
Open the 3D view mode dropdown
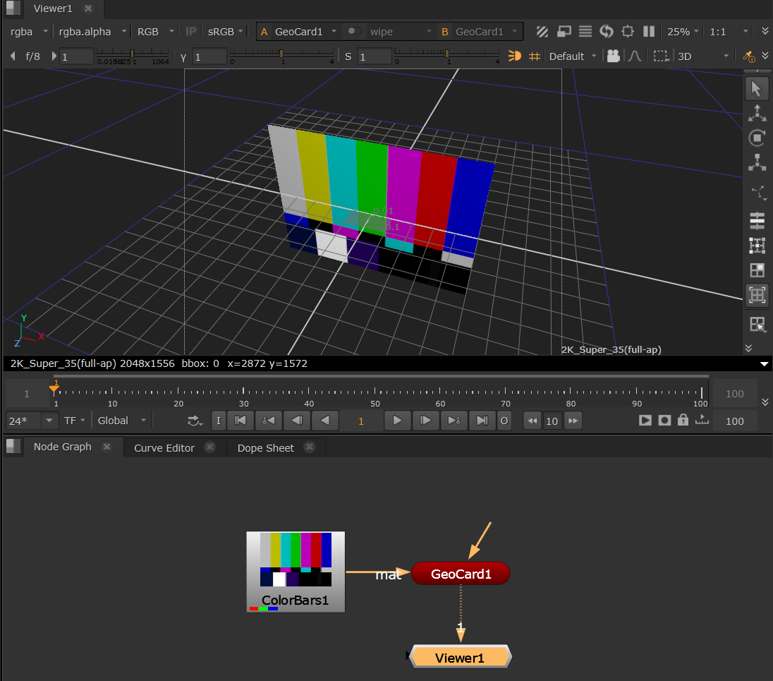click(703, 56)
